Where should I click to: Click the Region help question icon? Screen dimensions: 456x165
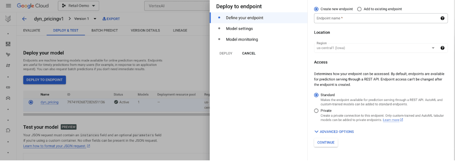tap(442, 48)
